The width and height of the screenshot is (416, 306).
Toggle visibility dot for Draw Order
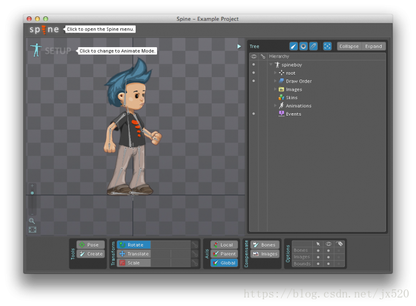(x=253, y=81)
